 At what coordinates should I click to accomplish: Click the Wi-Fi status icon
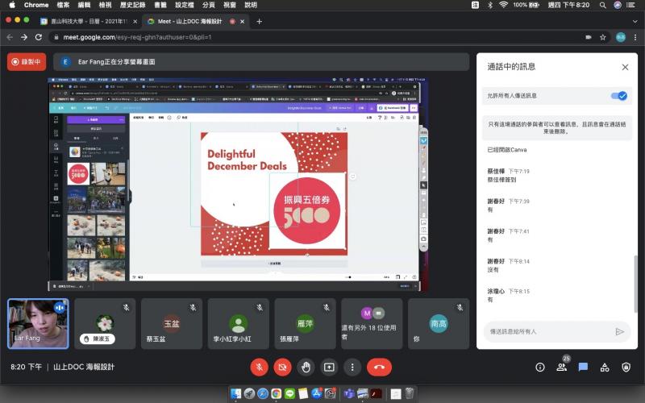tap(503, 5)
